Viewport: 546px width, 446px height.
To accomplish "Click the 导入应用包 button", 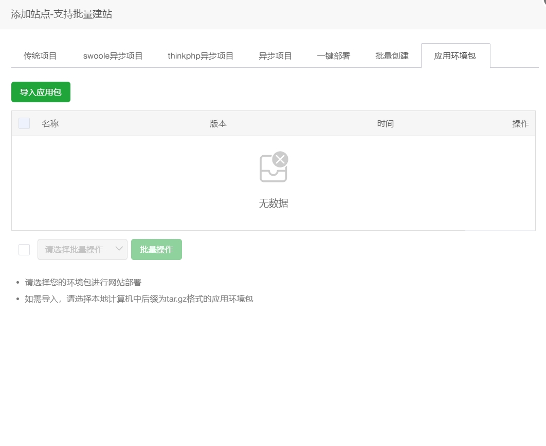I will (x=41, y=92).
